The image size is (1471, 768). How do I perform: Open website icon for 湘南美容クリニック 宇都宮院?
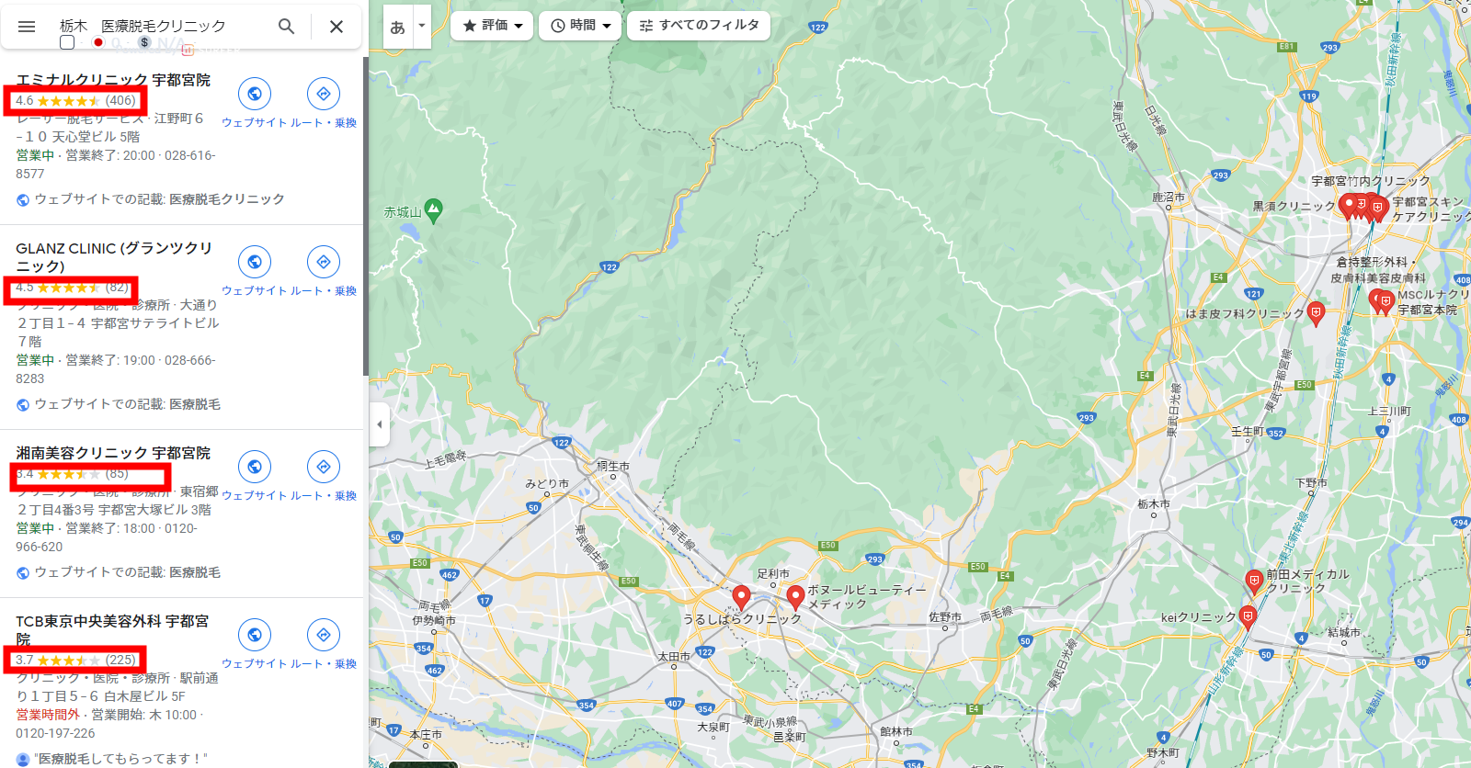tap(255, 467)
